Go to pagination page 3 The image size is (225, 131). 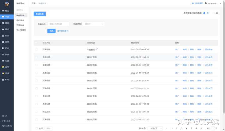(182, 128)
